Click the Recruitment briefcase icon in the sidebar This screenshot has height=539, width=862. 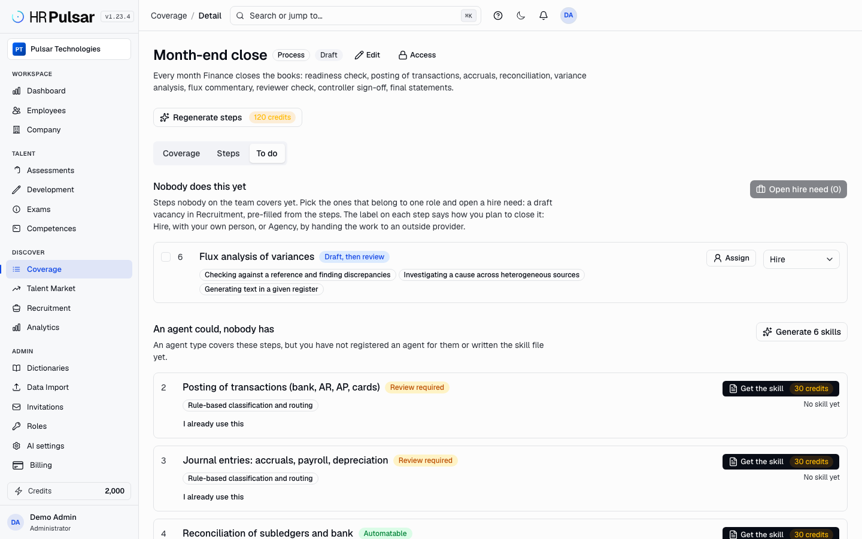17,308
